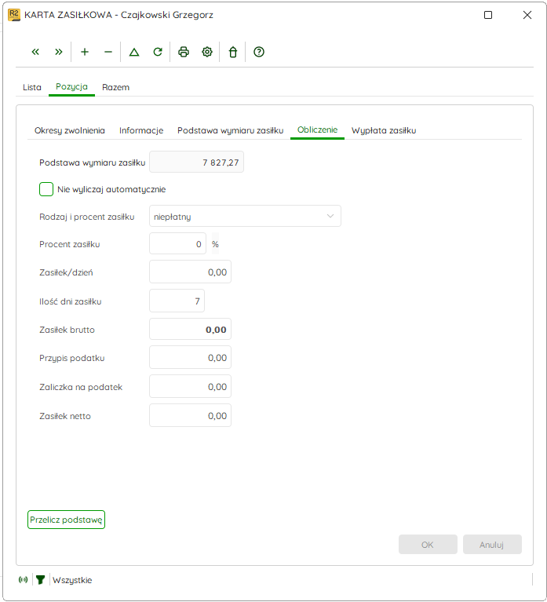Click the triangle edit icon in toolbar
Viewport: 547px width, 602px height.
134,52
